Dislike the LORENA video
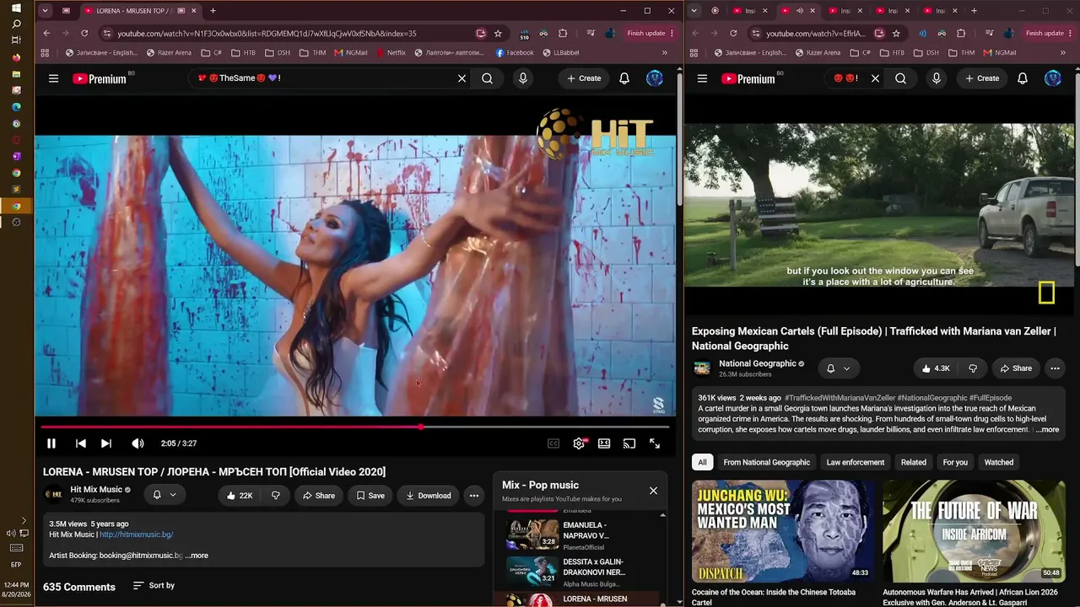This screenshot has height=607, width=1080. 275,496
